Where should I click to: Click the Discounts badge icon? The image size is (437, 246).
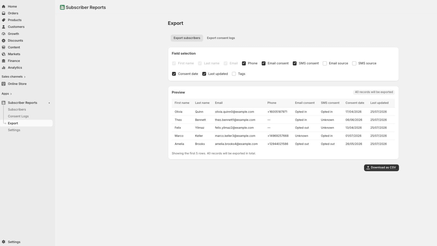coord(4,40)
